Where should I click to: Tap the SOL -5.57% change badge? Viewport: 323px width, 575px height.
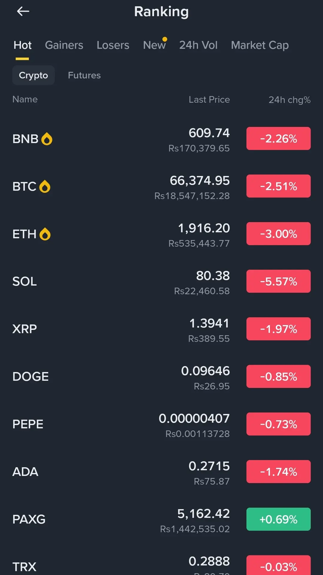[x=278, y=281]
